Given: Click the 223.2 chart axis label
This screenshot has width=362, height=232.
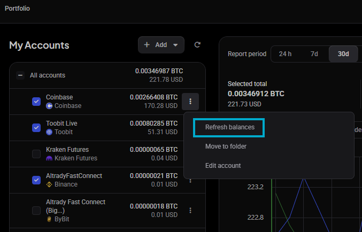Looking at the screenshot, I should (256, 187).
